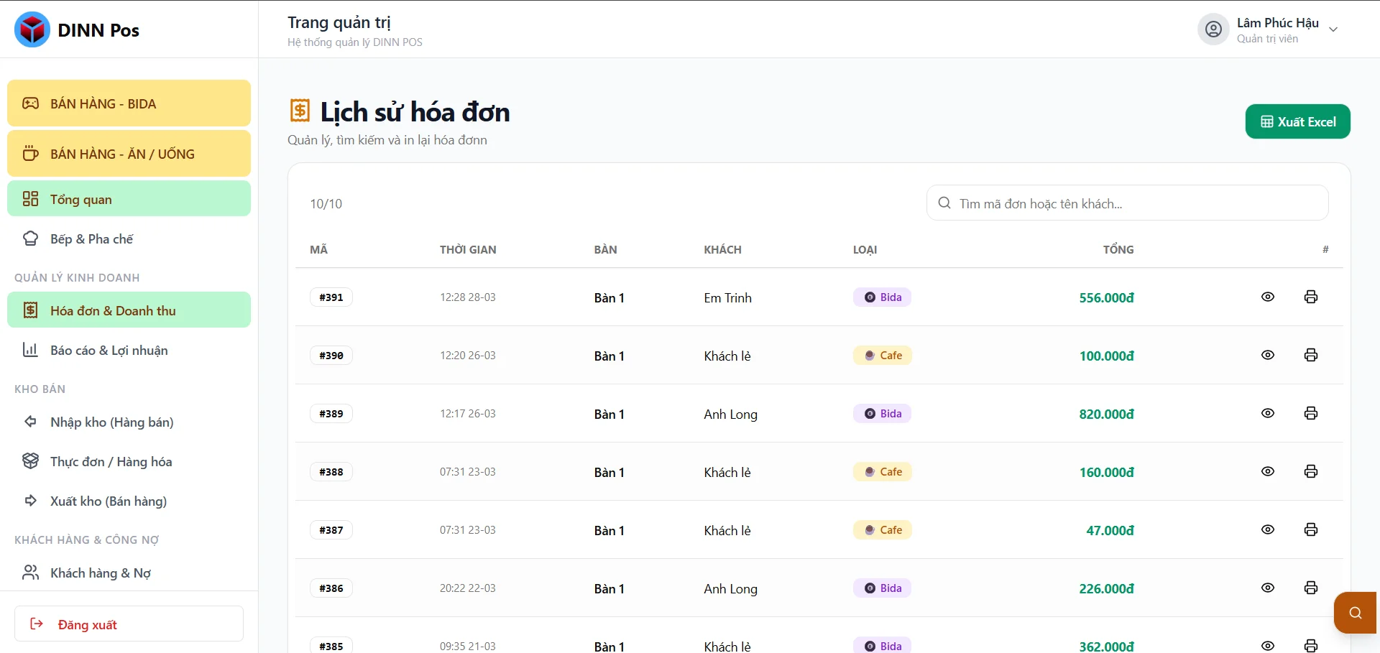Click the print icon for invoice #391
Screen dimensions: 1380x653
click(x=1310, y=297)
